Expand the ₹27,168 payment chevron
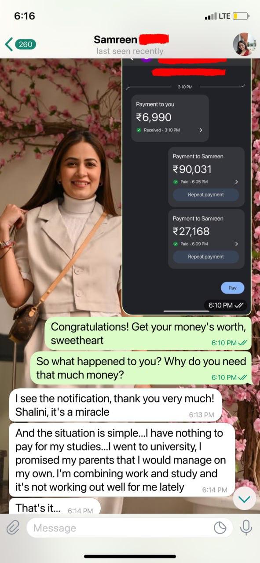This screenshot has height=563, width=260. coord(236,244)
